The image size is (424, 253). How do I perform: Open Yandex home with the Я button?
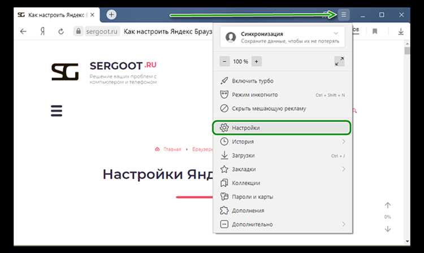[x=42, y=32]
